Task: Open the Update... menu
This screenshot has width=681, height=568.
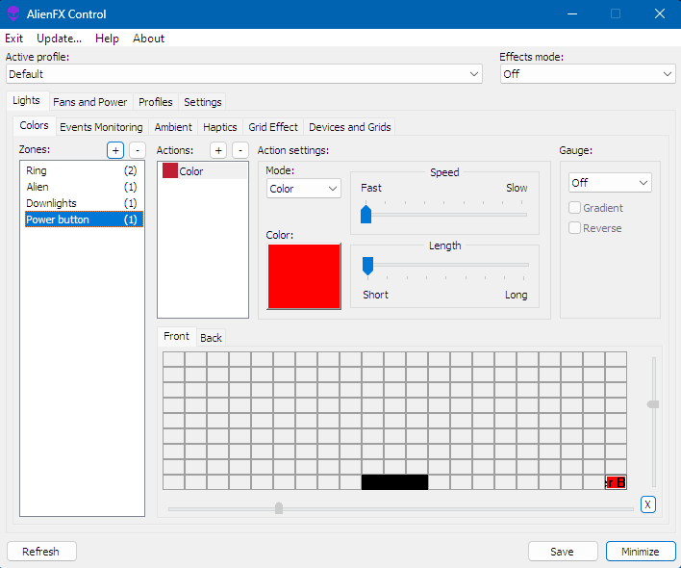Action: (59, 39)
